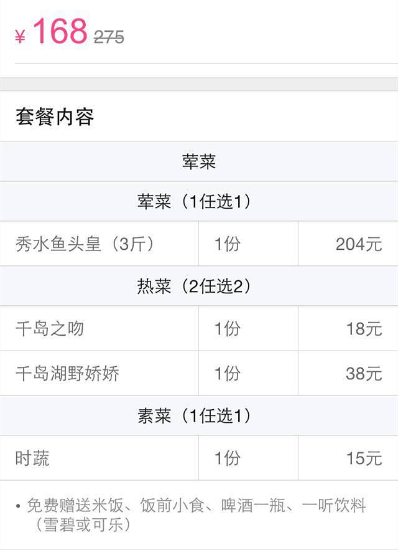Tap the yen currency symbol

[20, 37]
